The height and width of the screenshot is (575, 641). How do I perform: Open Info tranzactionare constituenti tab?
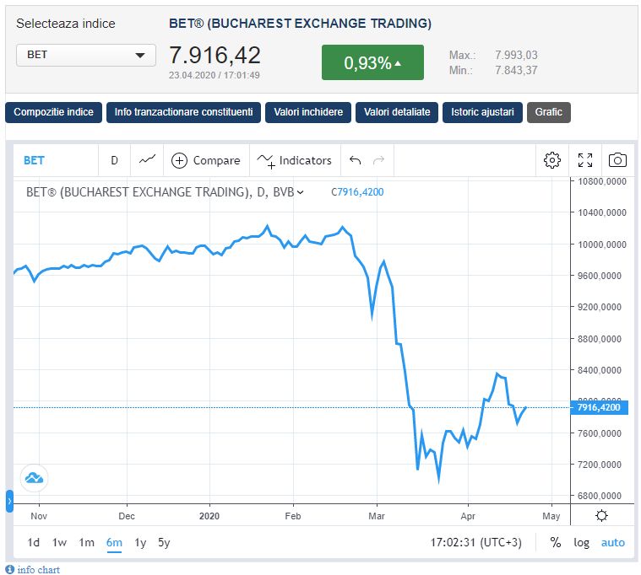click(x=183, y=112)
